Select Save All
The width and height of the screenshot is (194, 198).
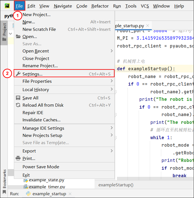[x=64, y=98]
